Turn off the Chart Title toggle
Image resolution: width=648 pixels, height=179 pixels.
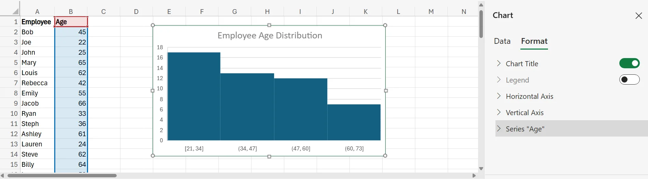pyautogui.click(x=629, y=63)
